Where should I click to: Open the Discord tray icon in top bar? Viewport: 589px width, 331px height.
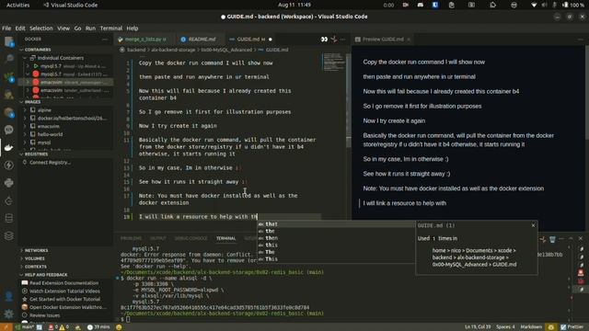[421, 5]
